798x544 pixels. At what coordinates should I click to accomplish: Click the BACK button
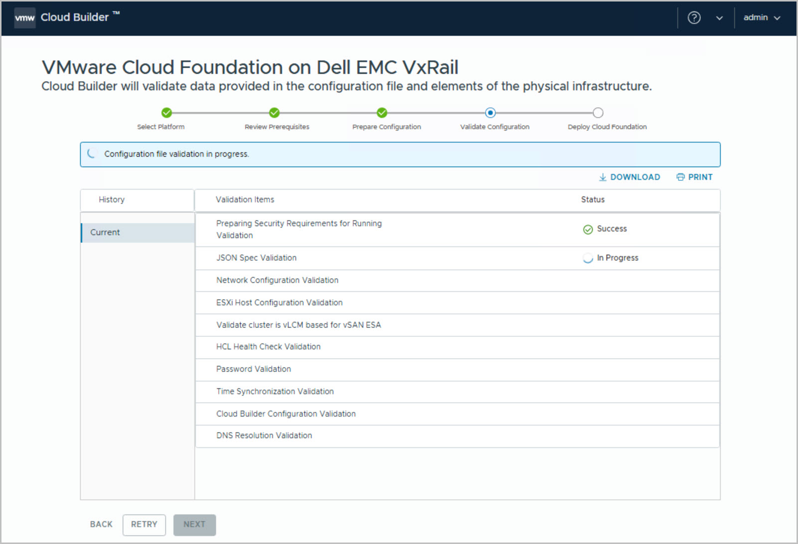(x=101, y=525)
